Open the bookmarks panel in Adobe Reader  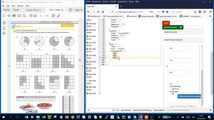(4, 28)
